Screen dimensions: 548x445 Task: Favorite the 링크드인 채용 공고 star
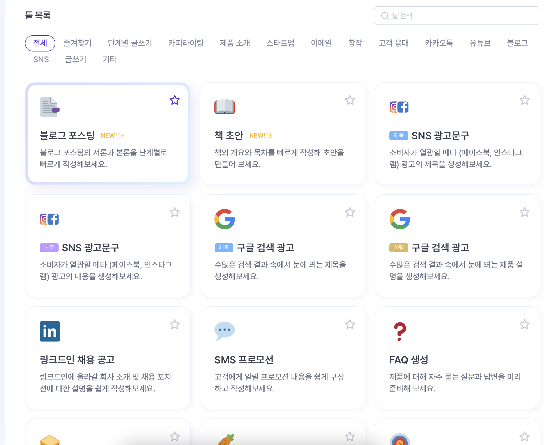pos(175,324)
